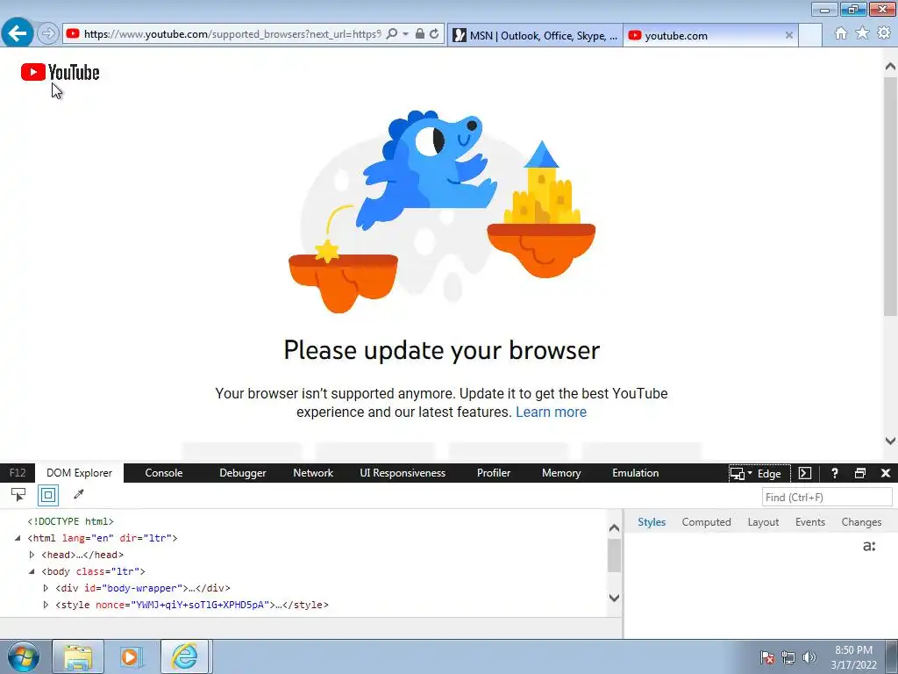The height and width of the screenshot is (674, 898).
Task: Click the network status tray icon
Action: pyautogui.click(x=788, y=657)
